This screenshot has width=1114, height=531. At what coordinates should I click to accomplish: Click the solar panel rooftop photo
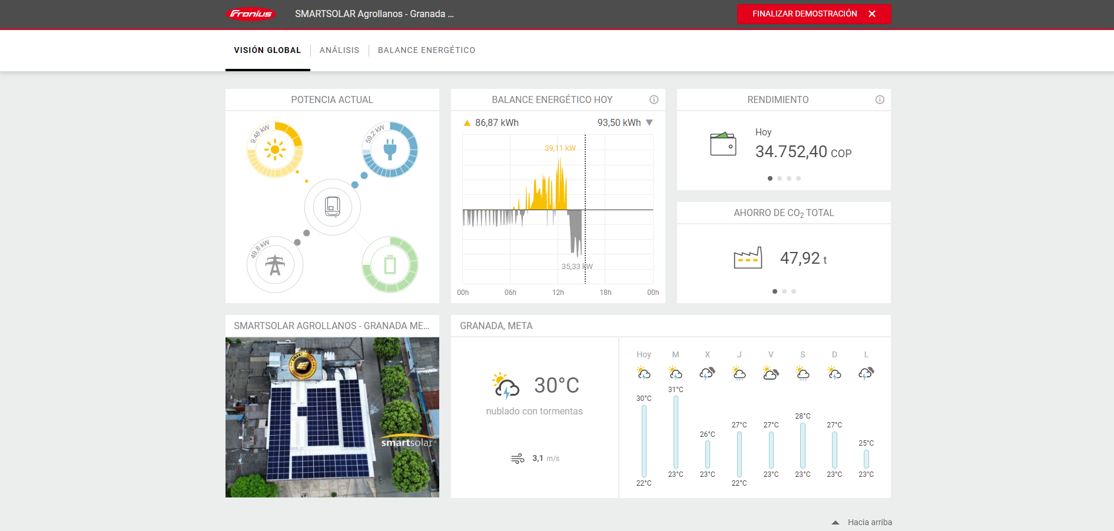pyautogui.click(x=332, y=417)
